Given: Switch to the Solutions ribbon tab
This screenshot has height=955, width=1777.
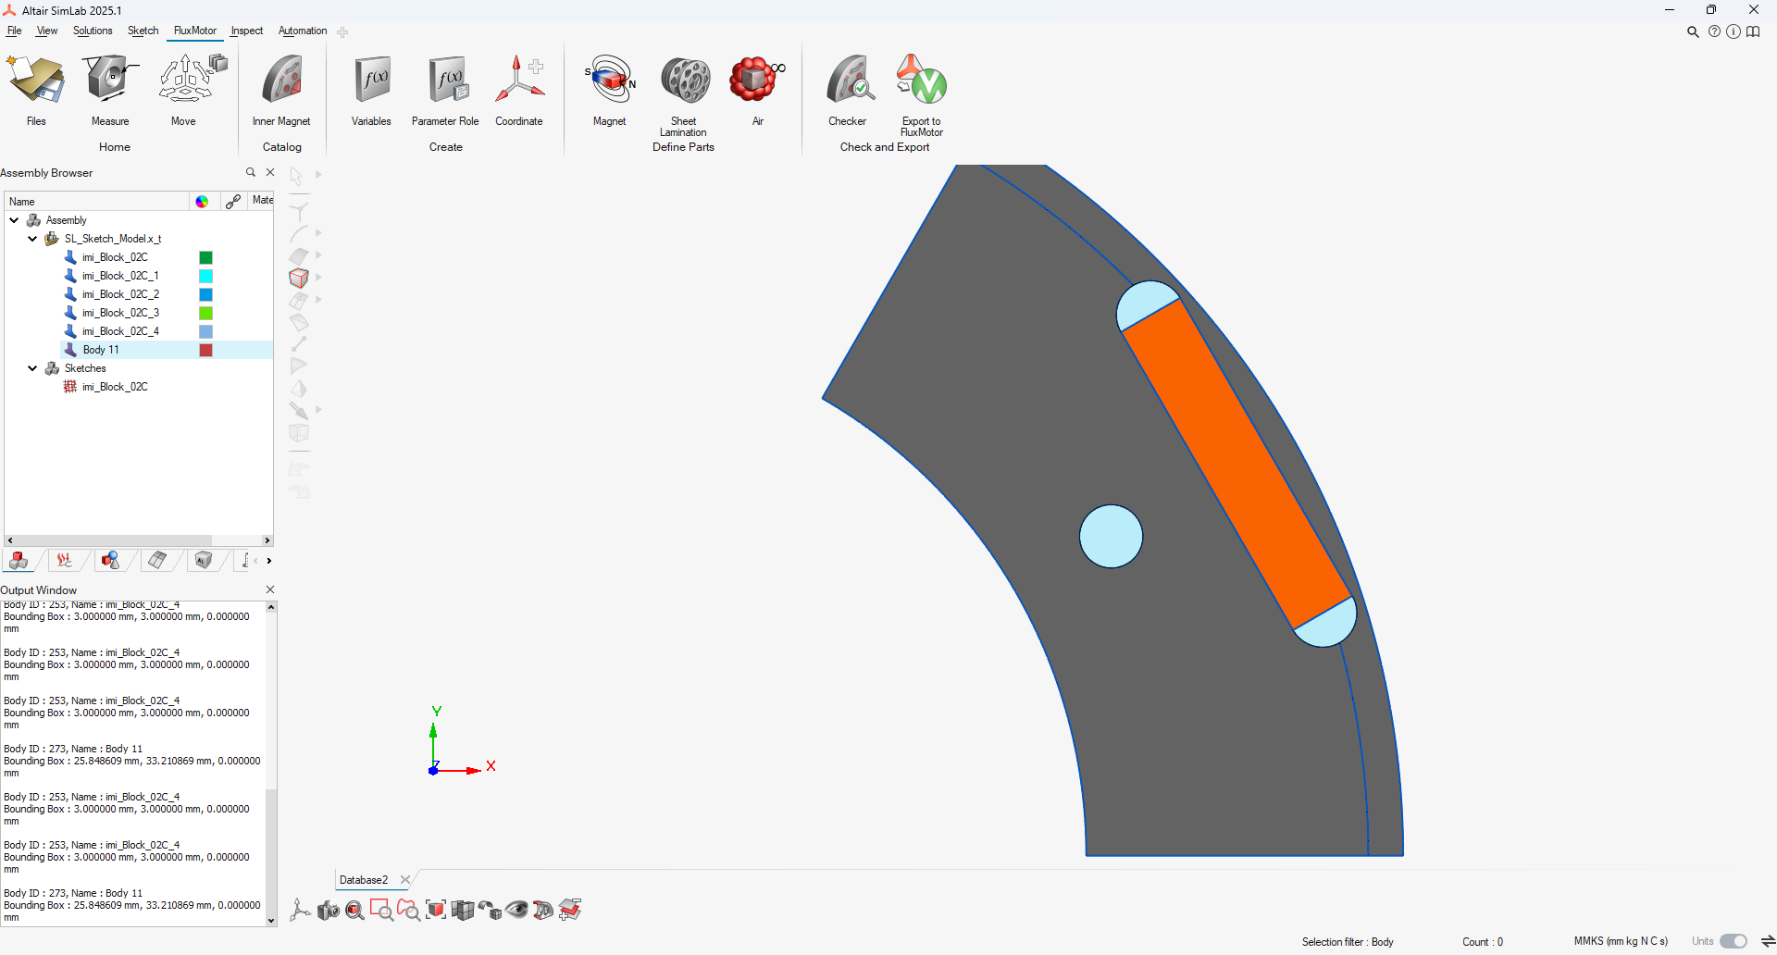Looking at the screenshot, I should click(x=93, y=31).
